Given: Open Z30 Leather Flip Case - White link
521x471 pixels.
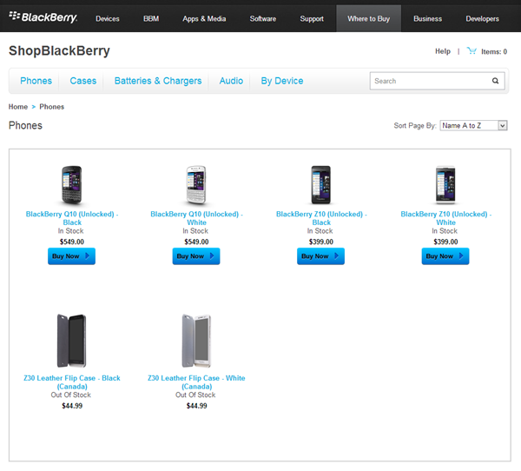Looking at the screenshot, I should [197, 382].
